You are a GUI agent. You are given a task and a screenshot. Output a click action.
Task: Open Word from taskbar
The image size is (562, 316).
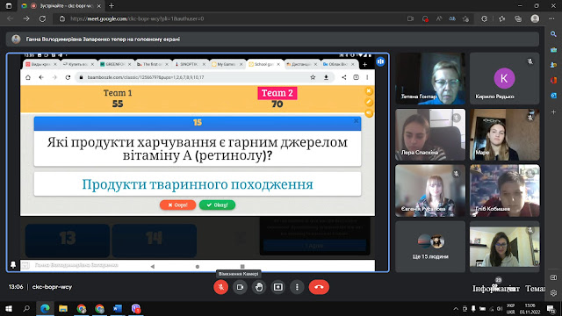(118, 308)
